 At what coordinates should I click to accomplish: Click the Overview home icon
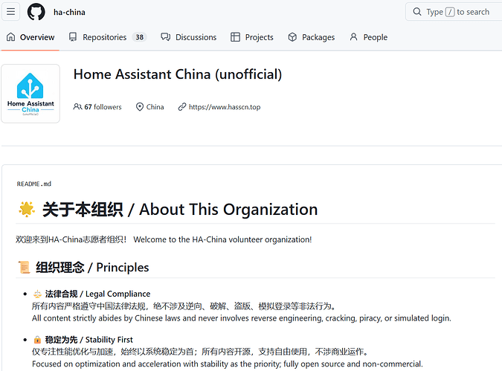click(10, 37)
